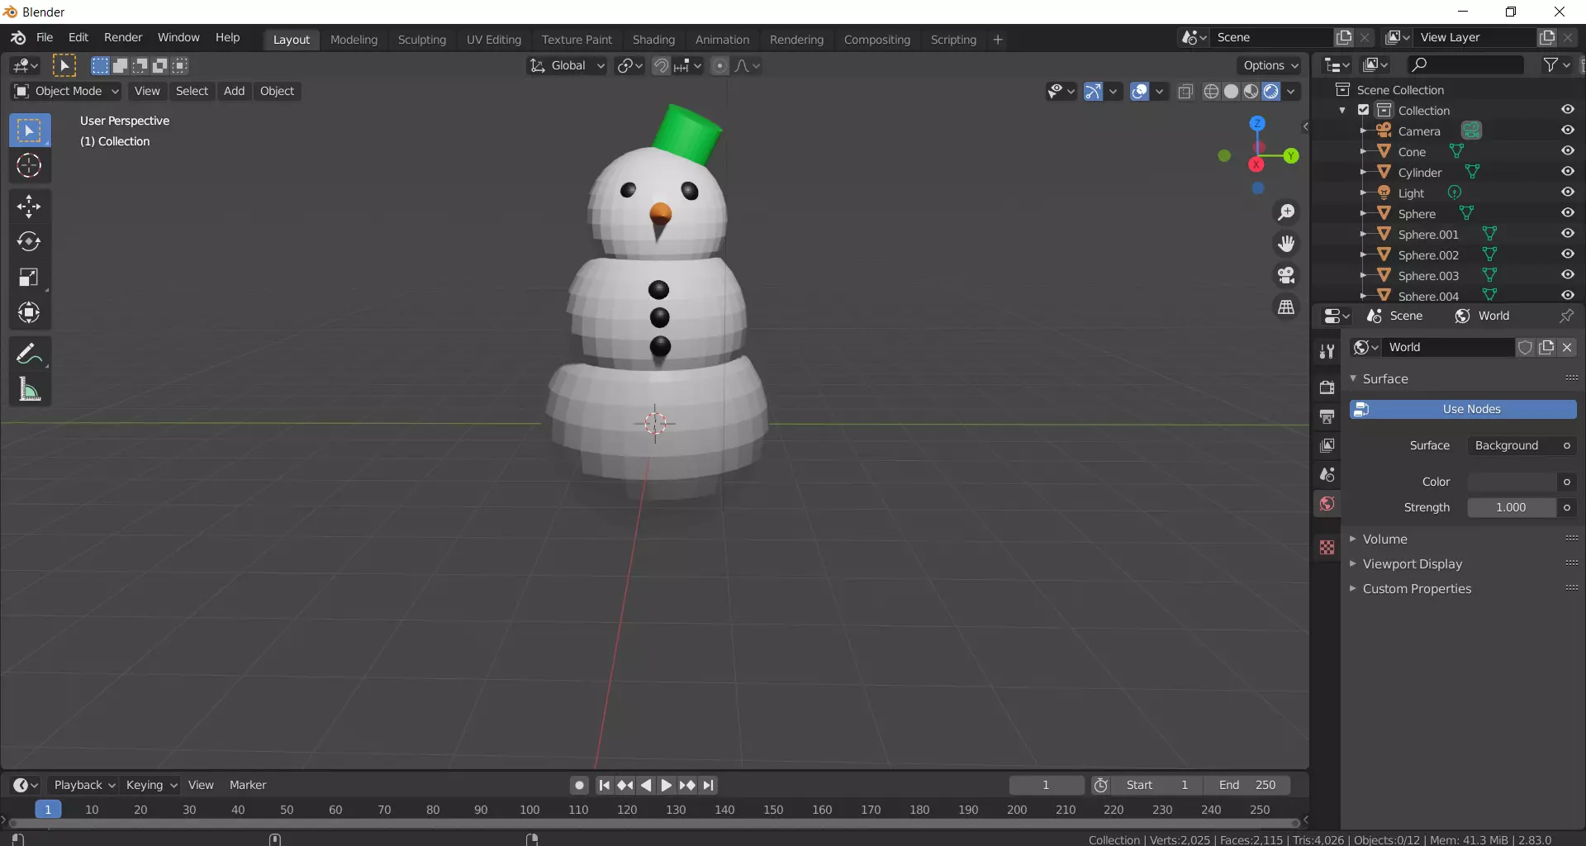Click the World color swatch

coord(1512,482)
